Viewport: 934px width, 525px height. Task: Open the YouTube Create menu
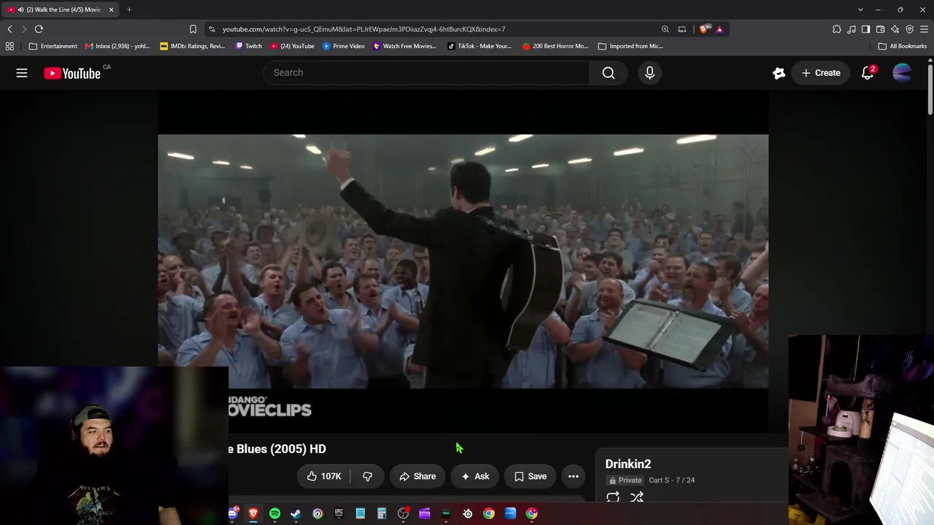(x=821, y=73)
